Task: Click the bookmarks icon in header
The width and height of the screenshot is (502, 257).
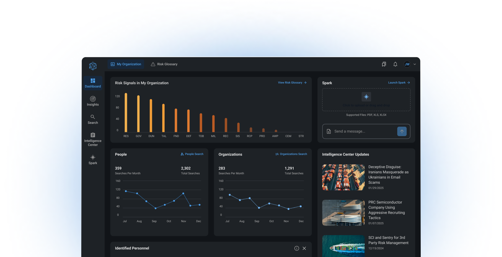Action: pyautogui.click(x=384, y=64)
